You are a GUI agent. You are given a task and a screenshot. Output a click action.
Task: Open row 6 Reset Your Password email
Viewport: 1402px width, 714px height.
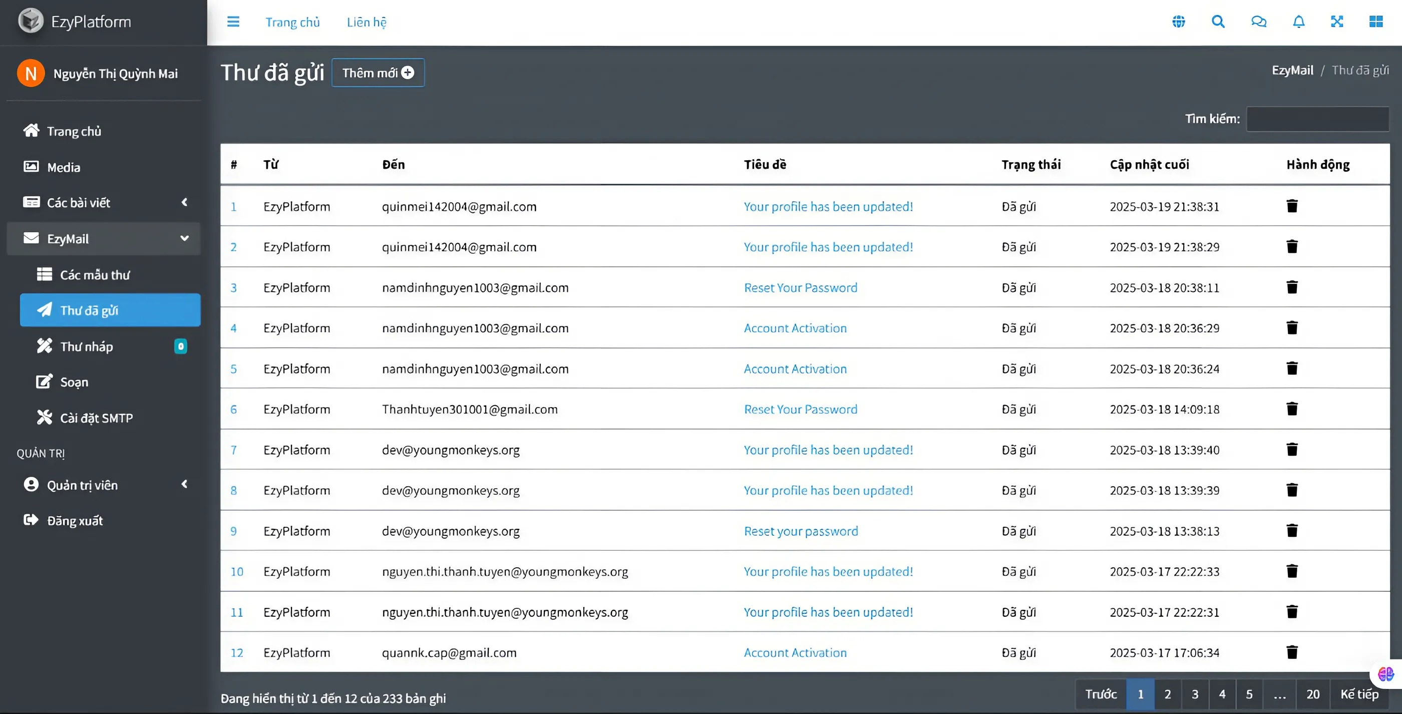(x=801, y=409)
